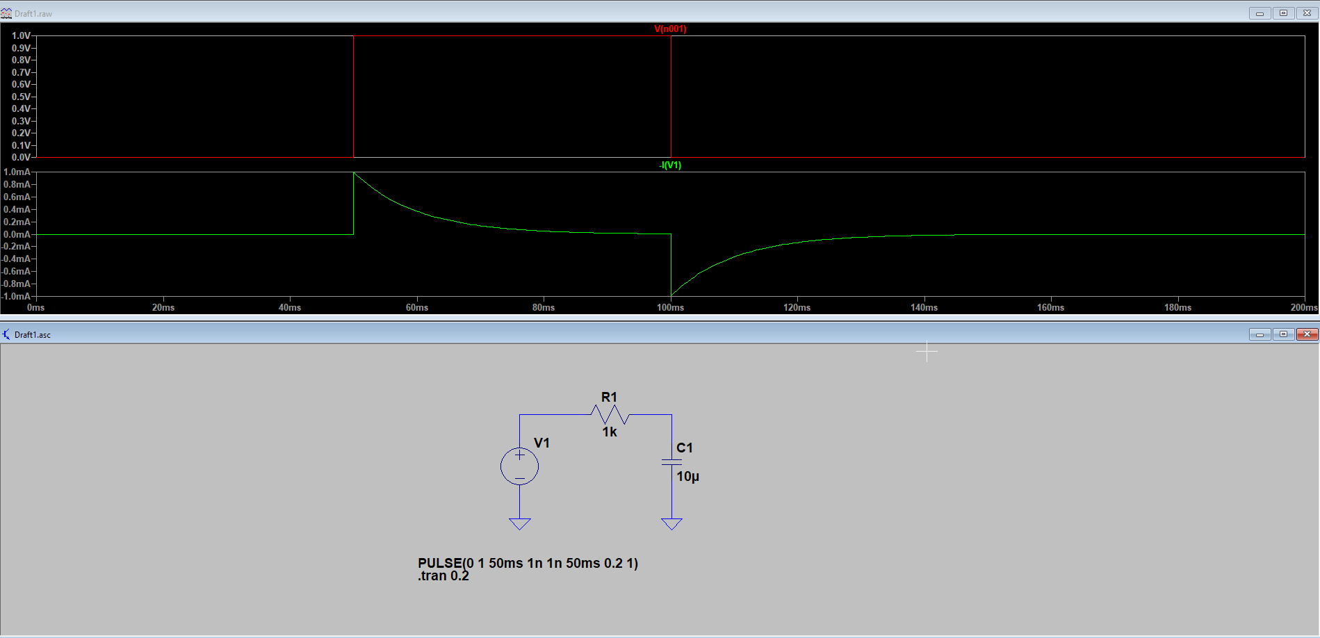Click the V1 source label

pos(541,443)
